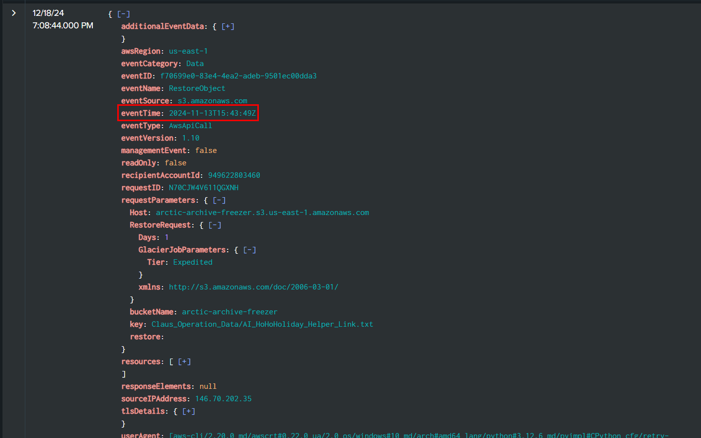Viewport: 701px width, 438px height.
Task: Select the eventSource value s3.amazonaws.com
Action: 212,101
